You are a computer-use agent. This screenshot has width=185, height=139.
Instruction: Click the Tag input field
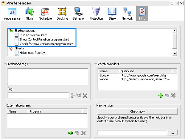38,95
